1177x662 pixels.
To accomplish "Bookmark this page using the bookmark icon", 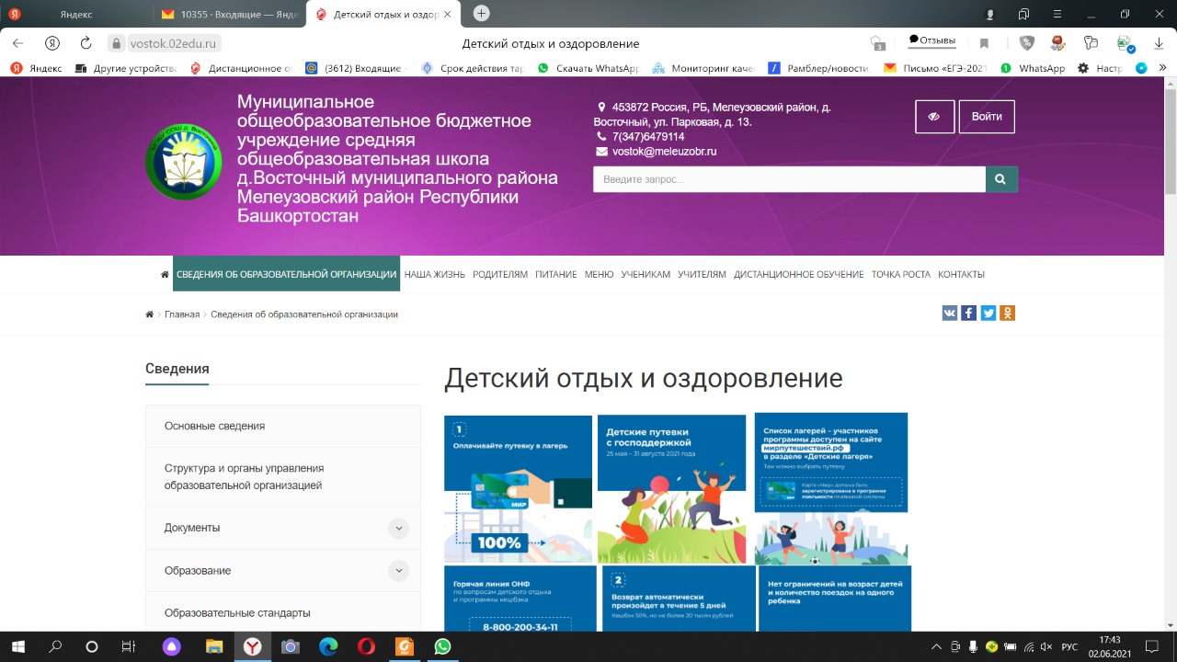I will (x=984, y=43).
